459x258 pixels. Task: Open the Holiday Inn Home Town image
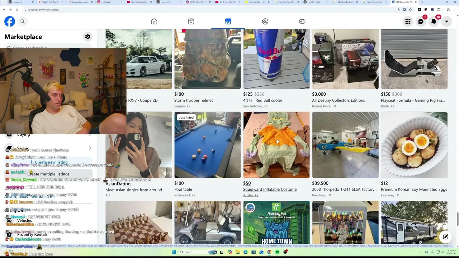coord(276,222)
